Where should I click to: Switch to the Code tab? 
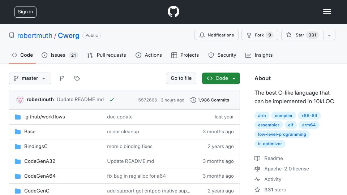coord(22,55)
